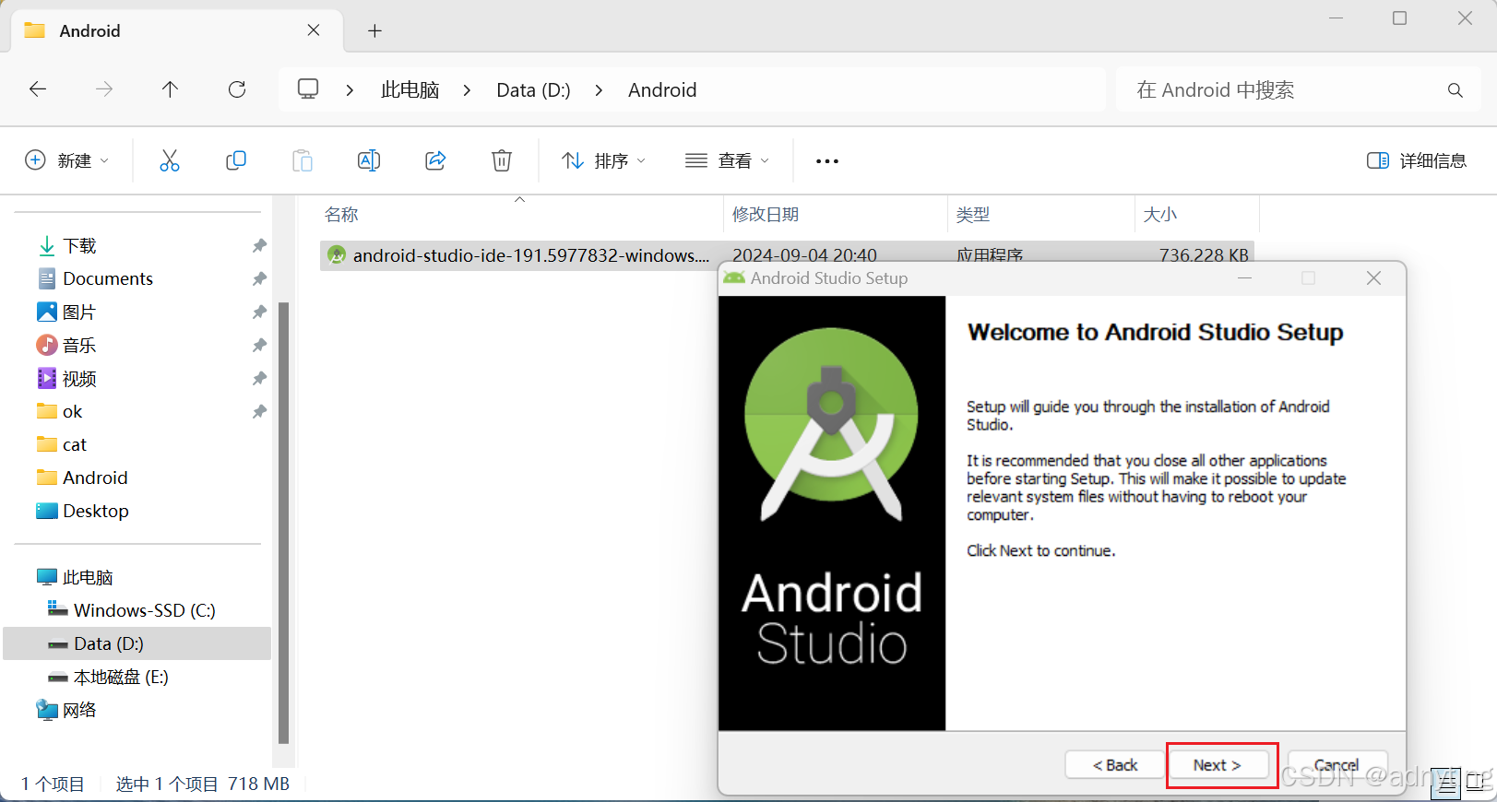Open the 排序 sort dropdown
This screenshot has height=802, width=1497.
coord(603,160)
